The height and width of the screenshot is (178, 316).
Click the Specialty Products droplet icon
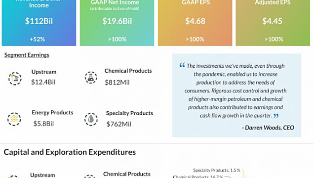coord(91,119)
